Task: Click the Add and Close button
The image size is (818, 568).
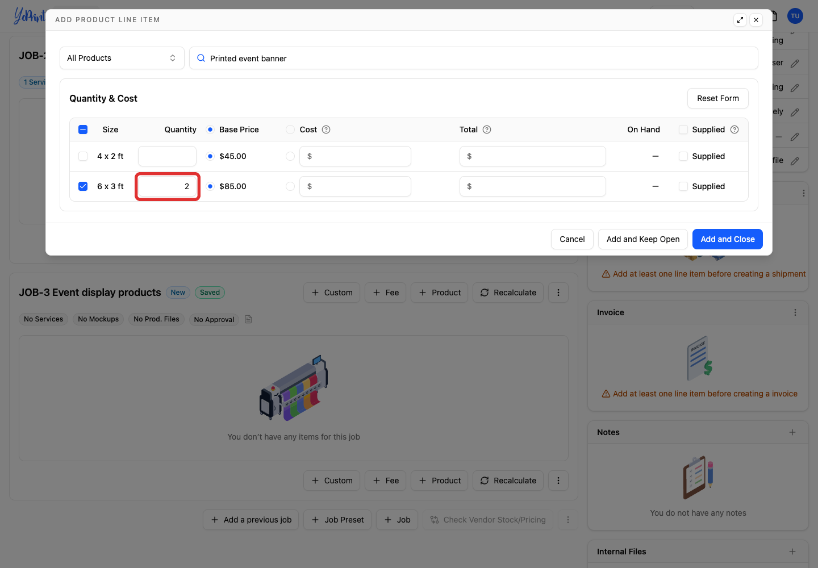Action: pyautogui.click(x=728, y=239)
